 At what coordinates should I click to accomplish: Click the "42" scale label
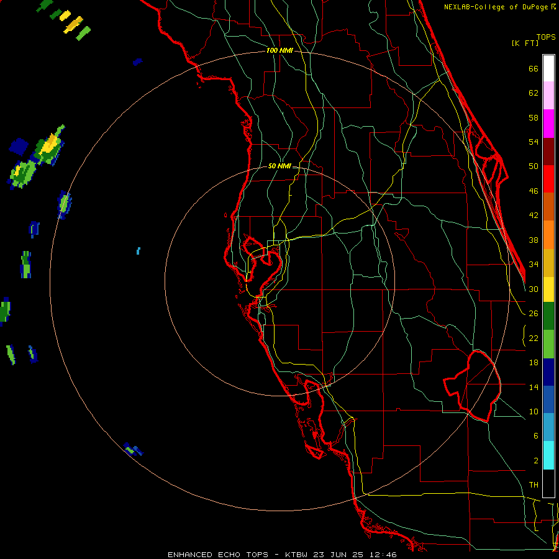tap(534, 216)
